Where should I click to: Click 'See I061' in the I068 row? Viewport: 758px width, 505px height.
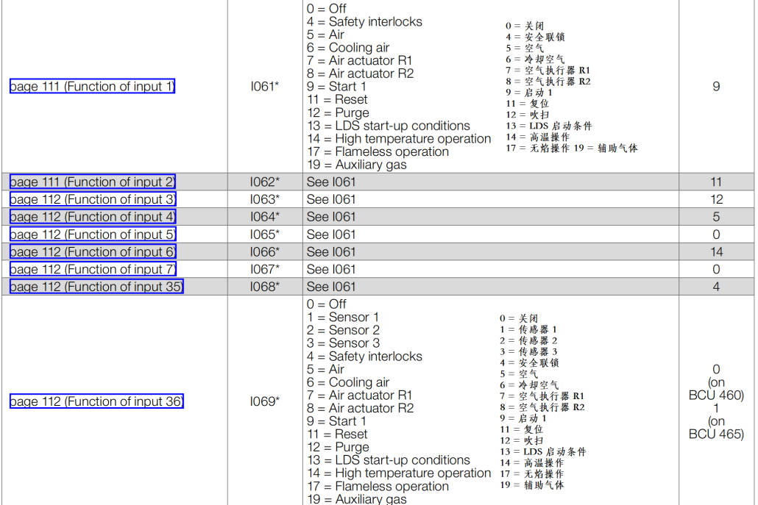click(330, 287)
